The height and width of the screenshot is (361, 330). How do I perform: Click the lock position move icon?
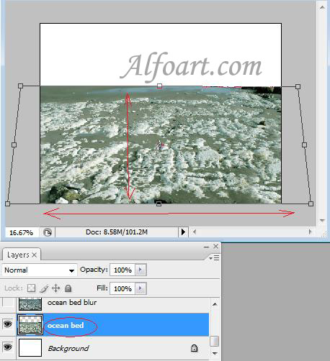click(x=56, y=288)
